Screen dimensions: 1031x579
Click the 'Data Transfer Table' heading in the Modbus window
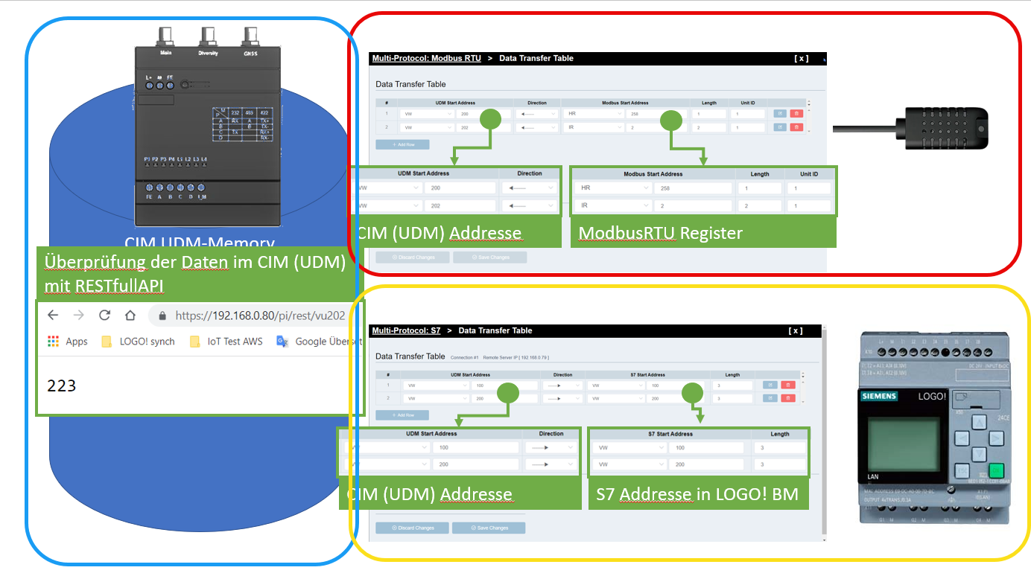pos(410,85)
